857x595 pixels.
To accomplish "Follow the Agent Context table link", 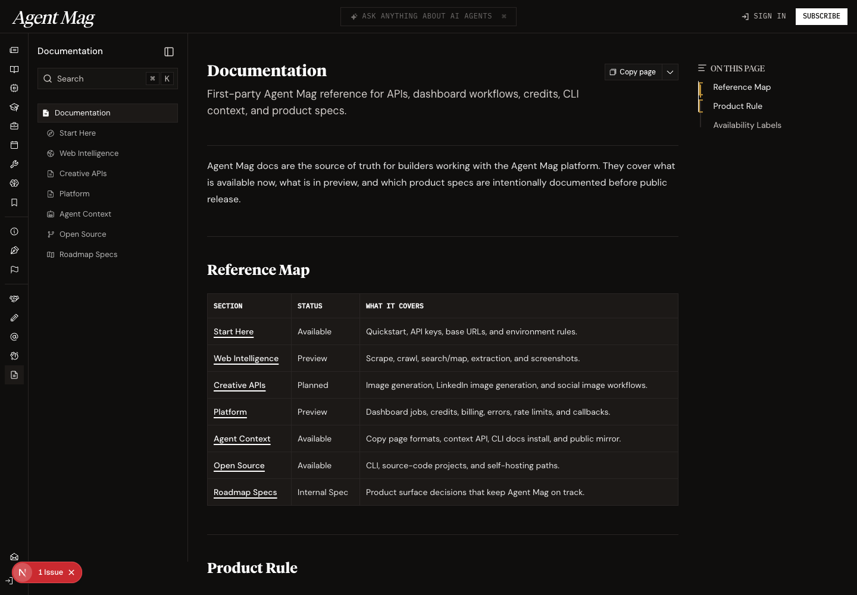I will [242, 439].
